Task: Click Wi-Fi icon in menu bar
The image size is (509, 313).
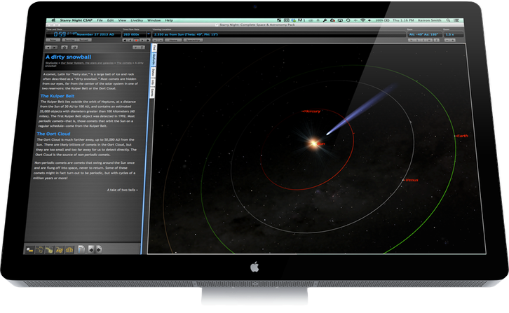Action: 362,20
